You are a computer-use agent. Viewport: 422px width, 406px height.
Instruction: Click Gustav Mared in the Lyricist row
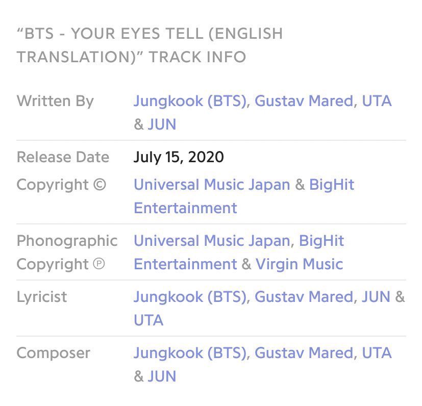click(x=304, y=297)
